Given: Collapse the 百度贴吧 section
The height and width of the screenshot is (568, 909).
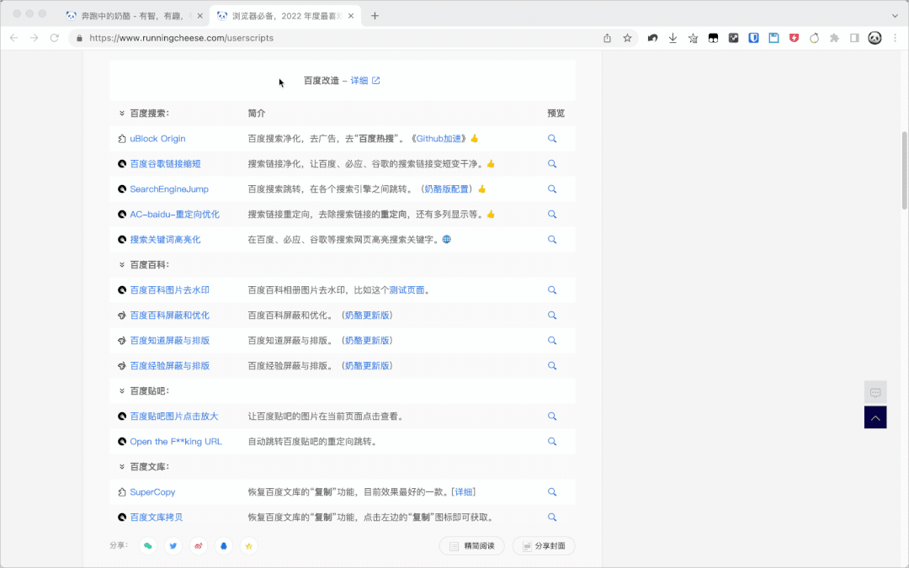Looking at the screenshot, I should click(x=122, y=391).
